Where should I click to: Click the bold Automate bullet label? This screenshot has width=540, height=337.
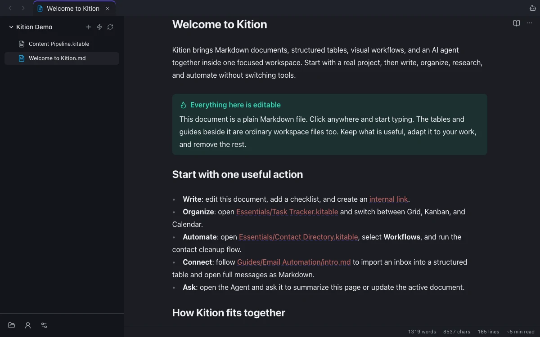200,237
